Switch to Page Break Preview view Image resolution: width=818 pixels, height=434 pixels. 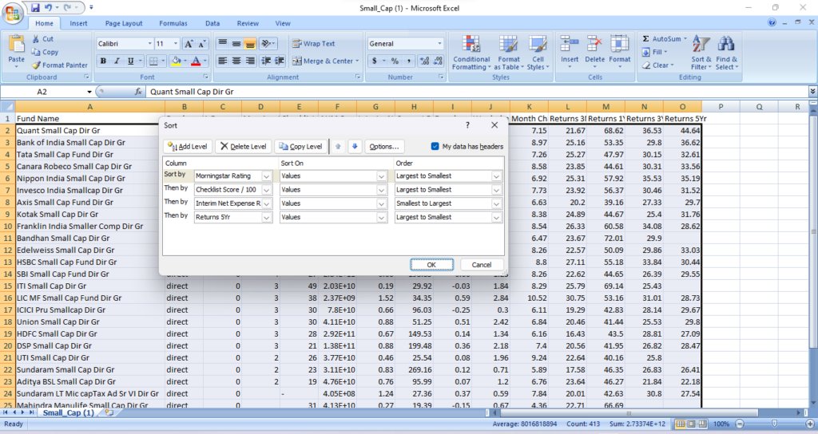tap(702, 424)
